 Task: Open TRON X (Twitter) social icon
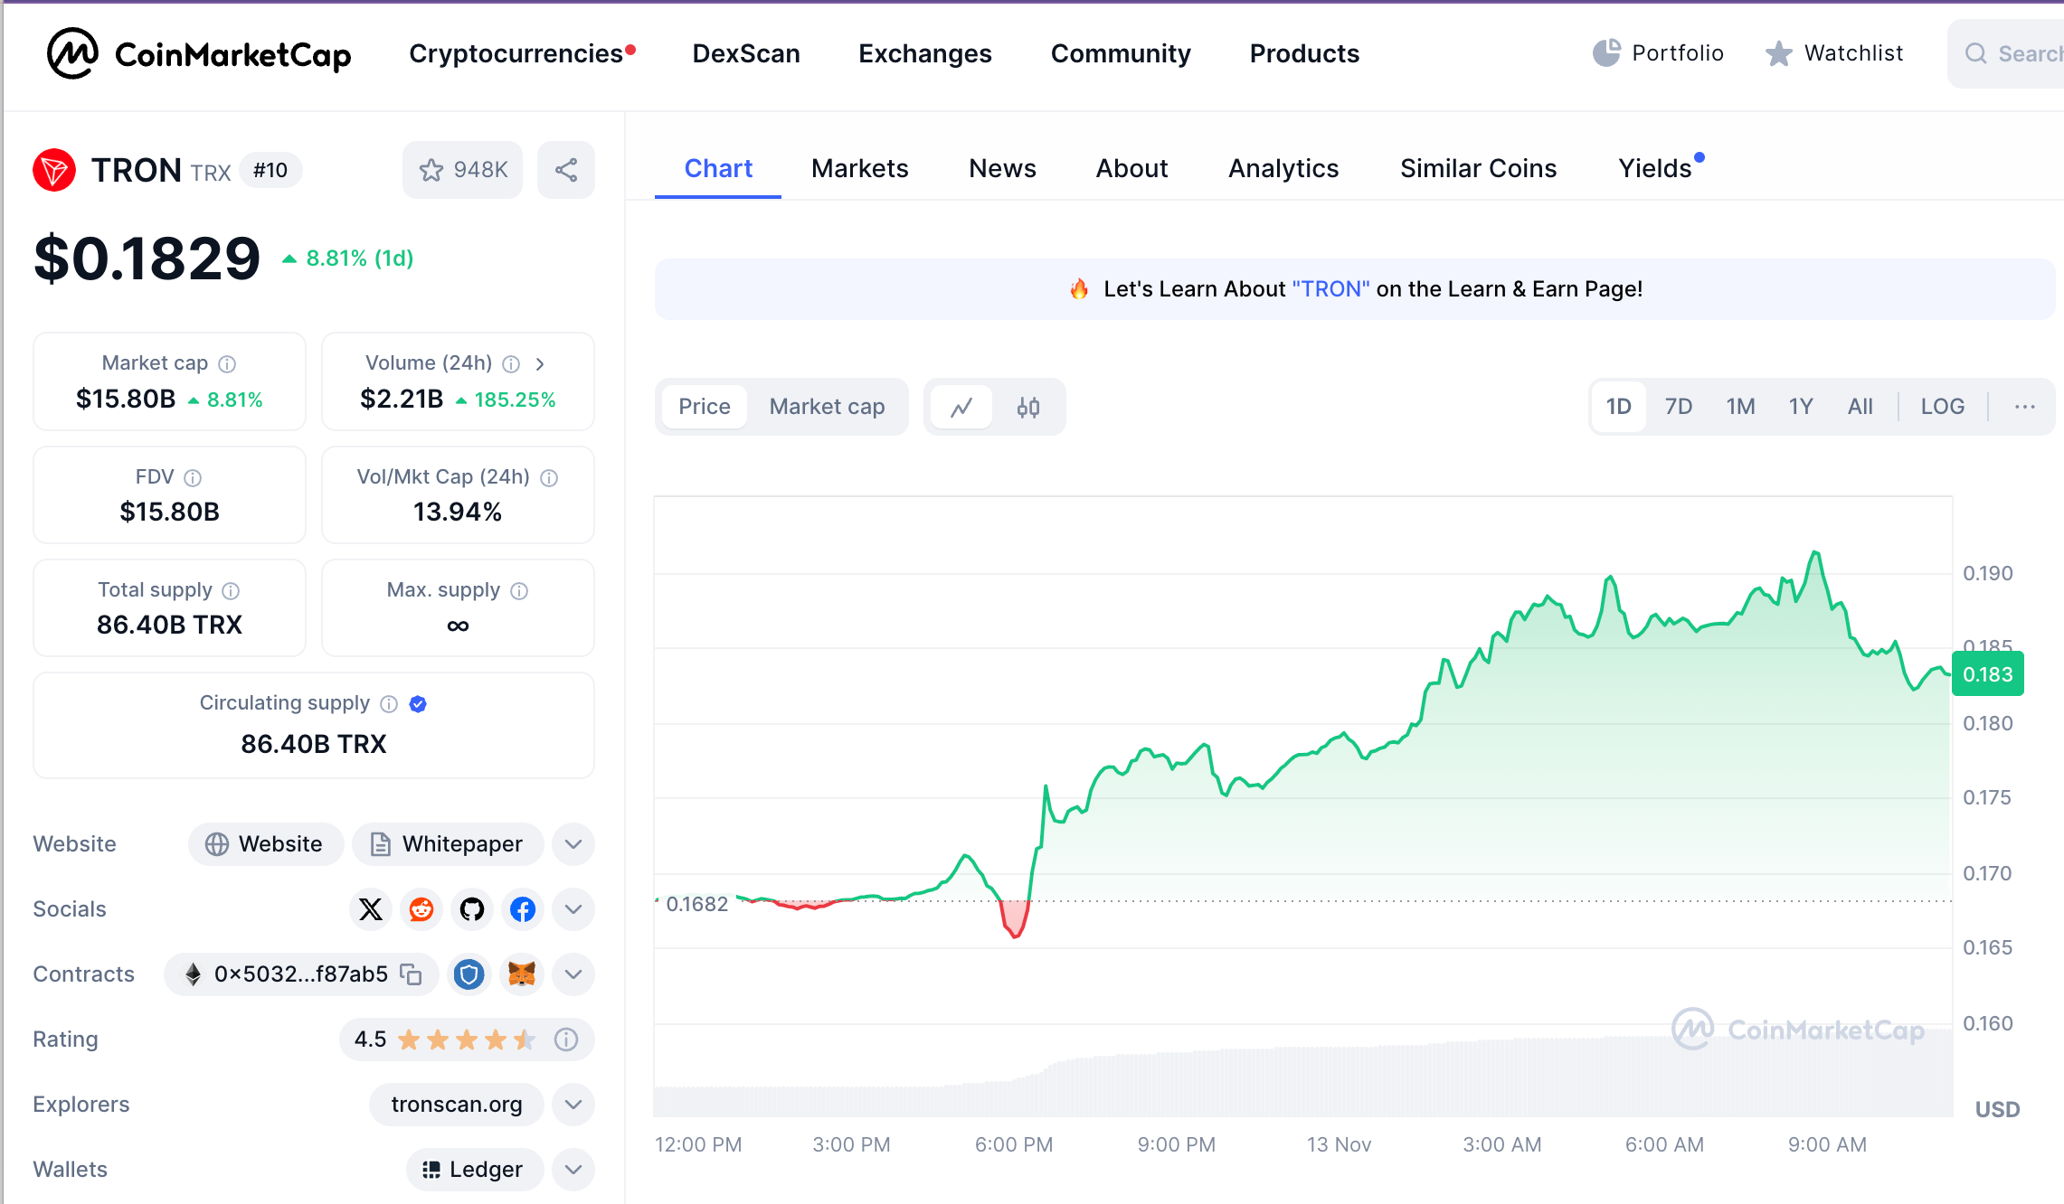tap(371, 909)
